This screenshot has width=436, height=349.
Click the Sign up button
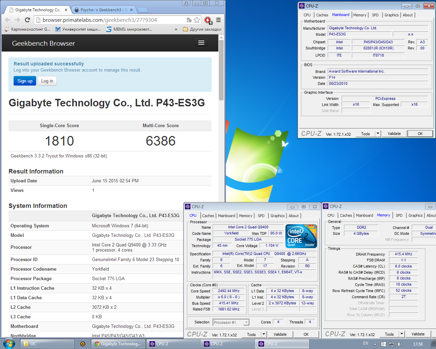[25, 81]
